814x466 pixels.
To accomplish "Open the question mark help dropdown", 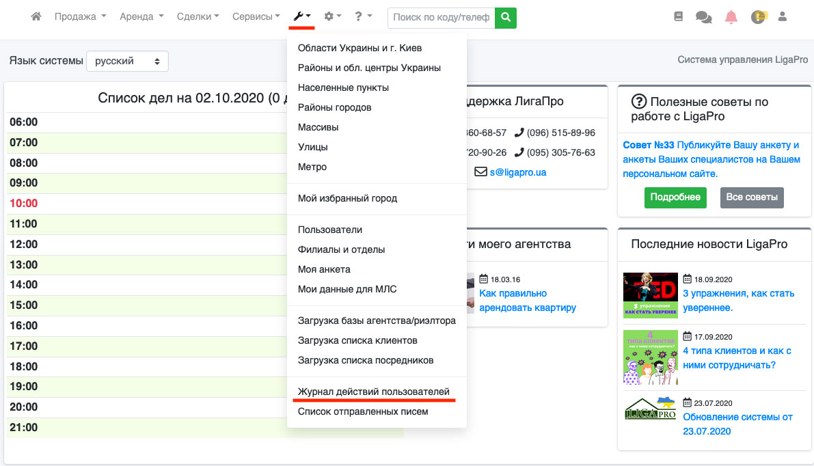I will point(363,16).
